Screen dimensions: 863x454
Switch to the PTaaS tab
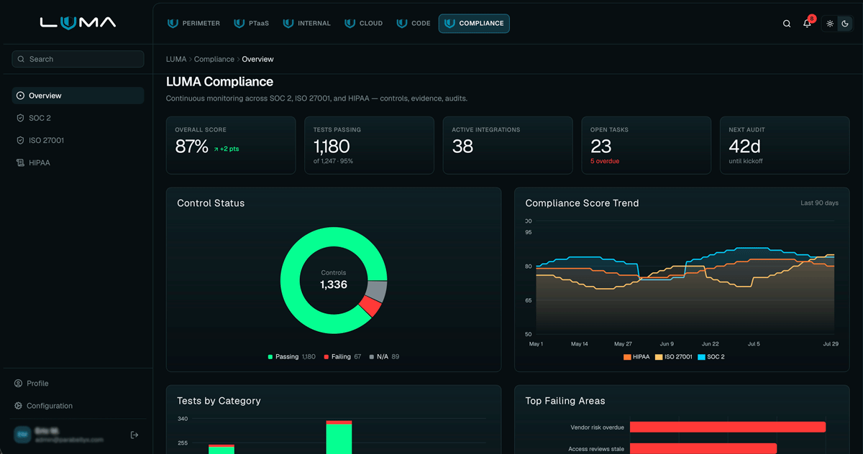pos(252,24)
